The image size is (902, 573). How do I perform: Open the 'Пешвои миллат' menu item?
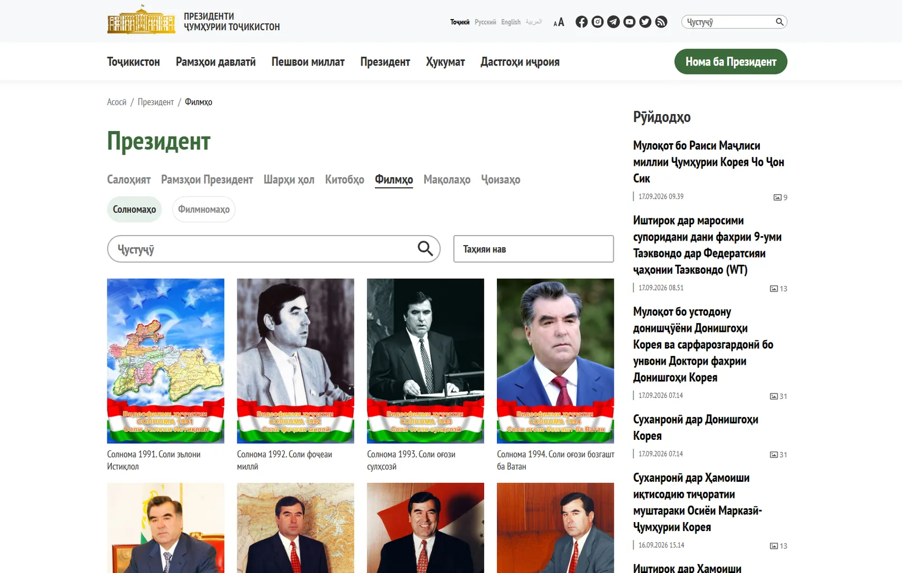[x=308, y=62]
